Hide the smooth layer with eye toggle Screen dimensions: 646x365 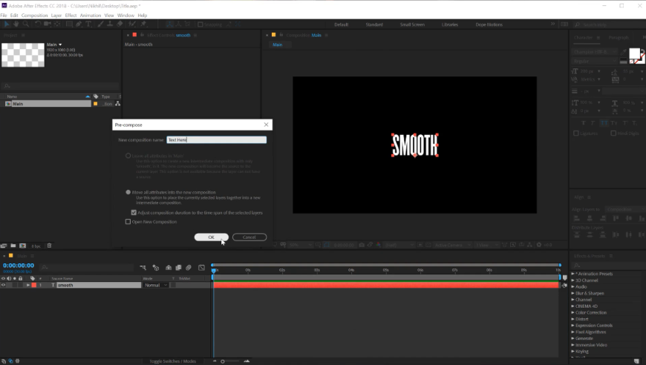click(x=3, y=285)
